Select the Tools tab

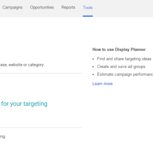pos(88,8)
